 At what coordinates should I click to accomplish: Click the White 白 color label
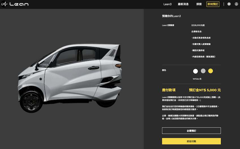(197, 79)
